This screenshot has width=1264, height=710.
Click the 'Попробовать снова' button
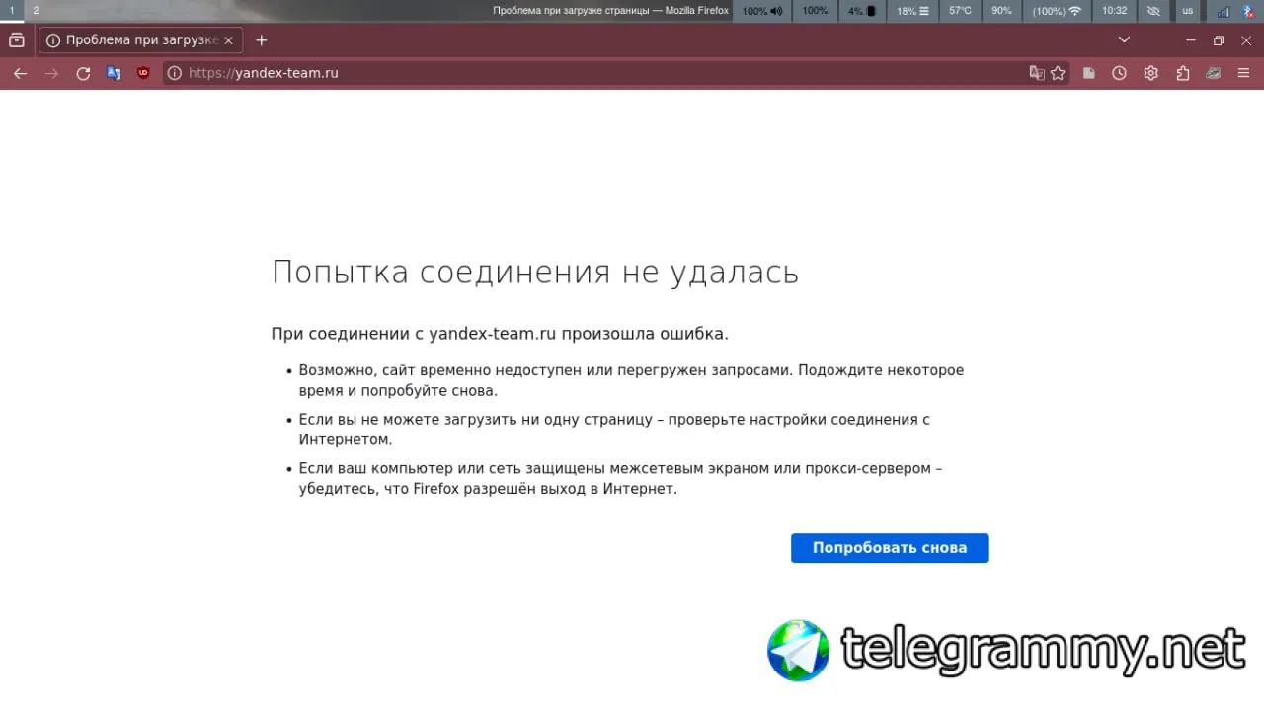[890, 548]
